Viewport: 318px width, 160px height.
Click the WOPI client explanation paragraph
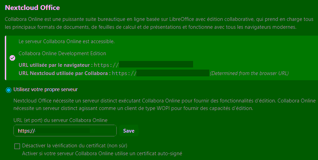[165, 104]
